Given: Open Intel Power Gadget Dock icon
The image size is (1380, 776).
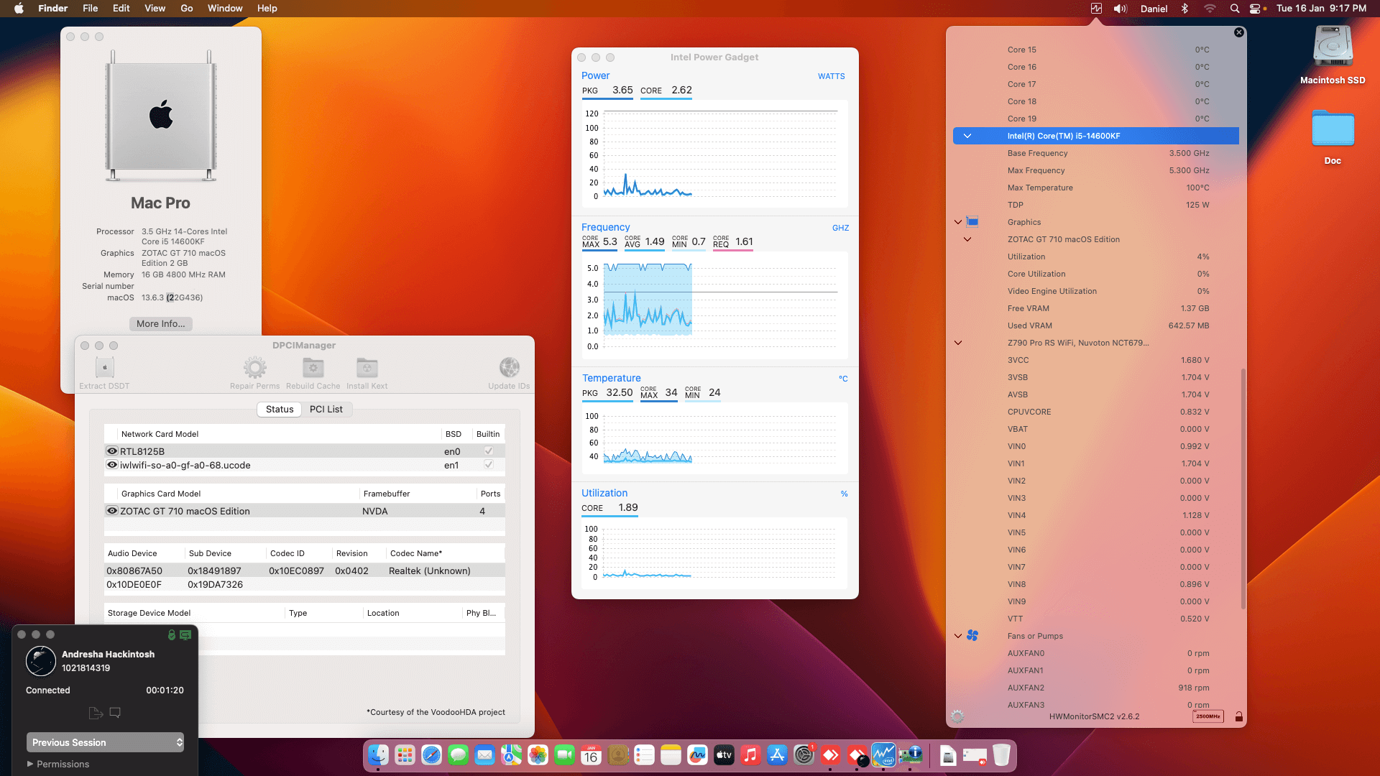Looking at the screenshot, I should 883,755.
